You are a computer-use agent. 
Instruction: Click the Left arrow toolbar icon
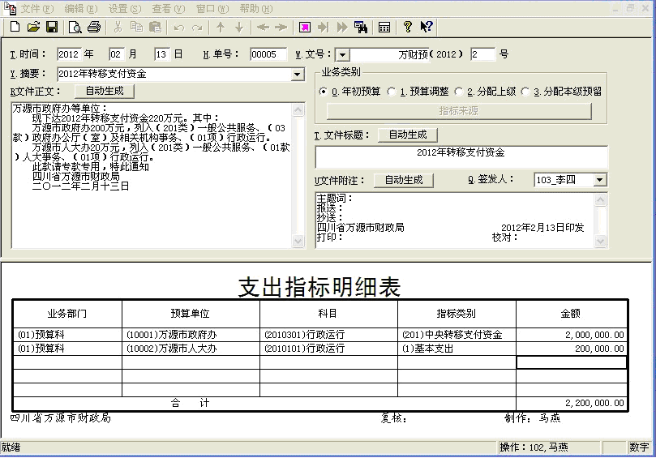tap(263, 28)
